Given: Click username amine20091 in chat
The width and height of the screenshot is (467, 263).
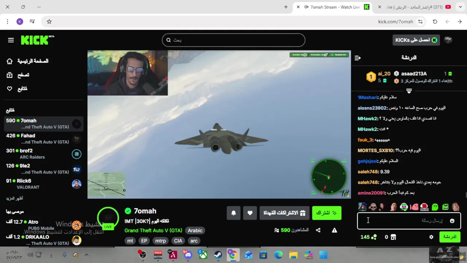Looking at the screenshot, I should (371, 193).
